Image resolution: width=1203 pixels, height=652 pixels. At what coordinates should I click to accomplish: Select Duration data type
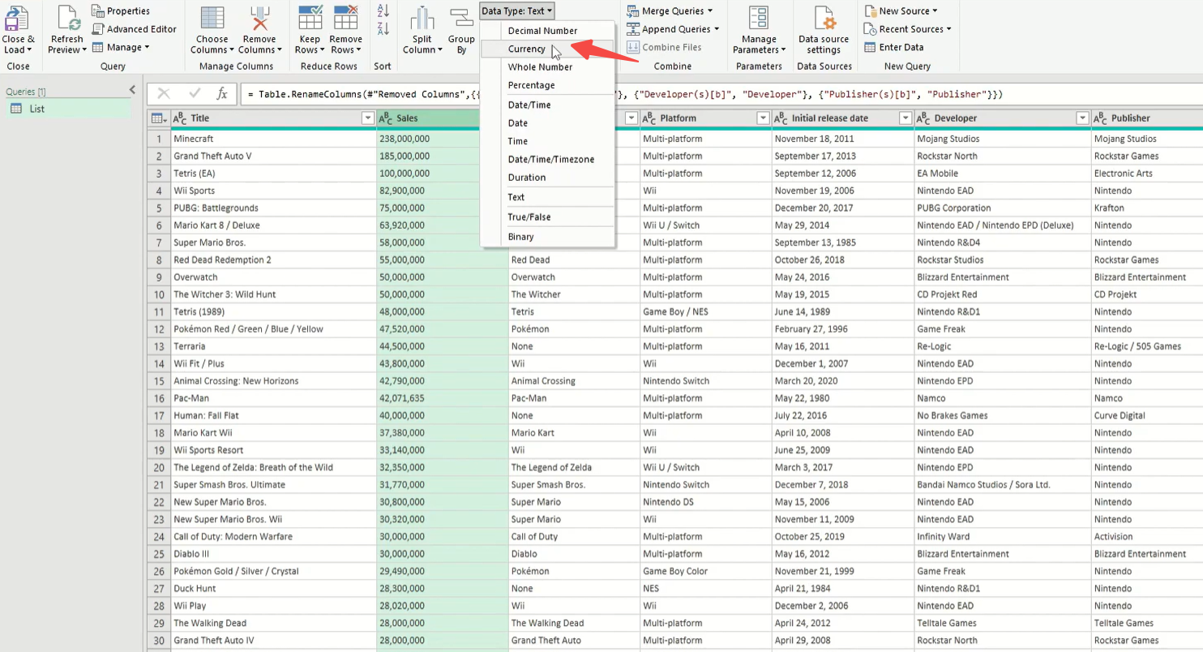548,177
